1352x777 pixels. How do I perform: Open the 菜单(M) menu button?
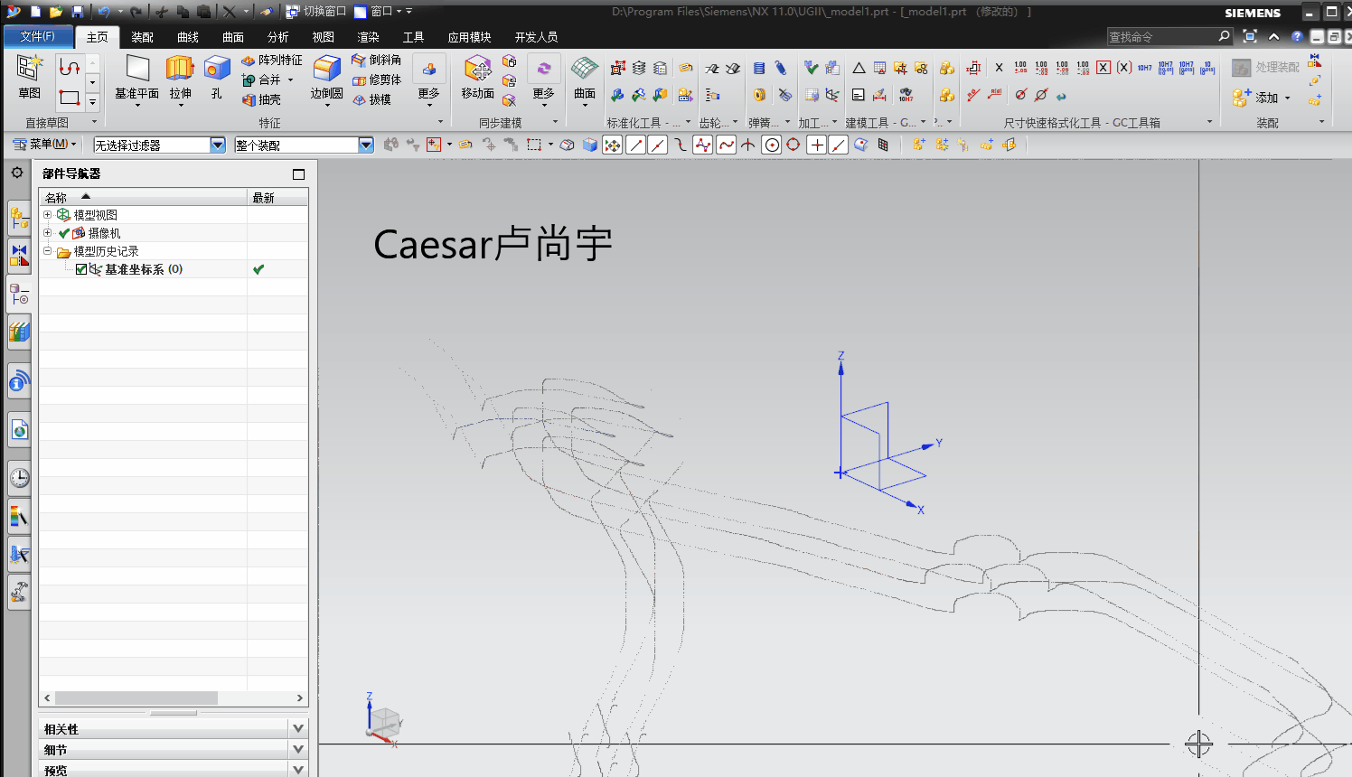[44, 144]
